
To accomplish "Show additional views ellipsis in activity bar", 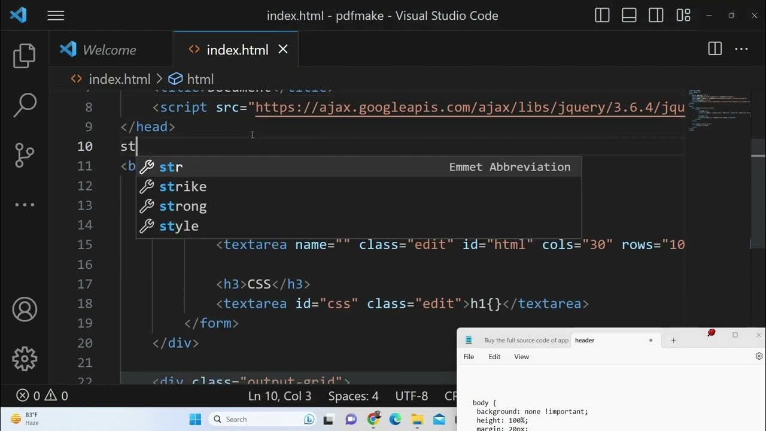I will (x=25, y=205).
